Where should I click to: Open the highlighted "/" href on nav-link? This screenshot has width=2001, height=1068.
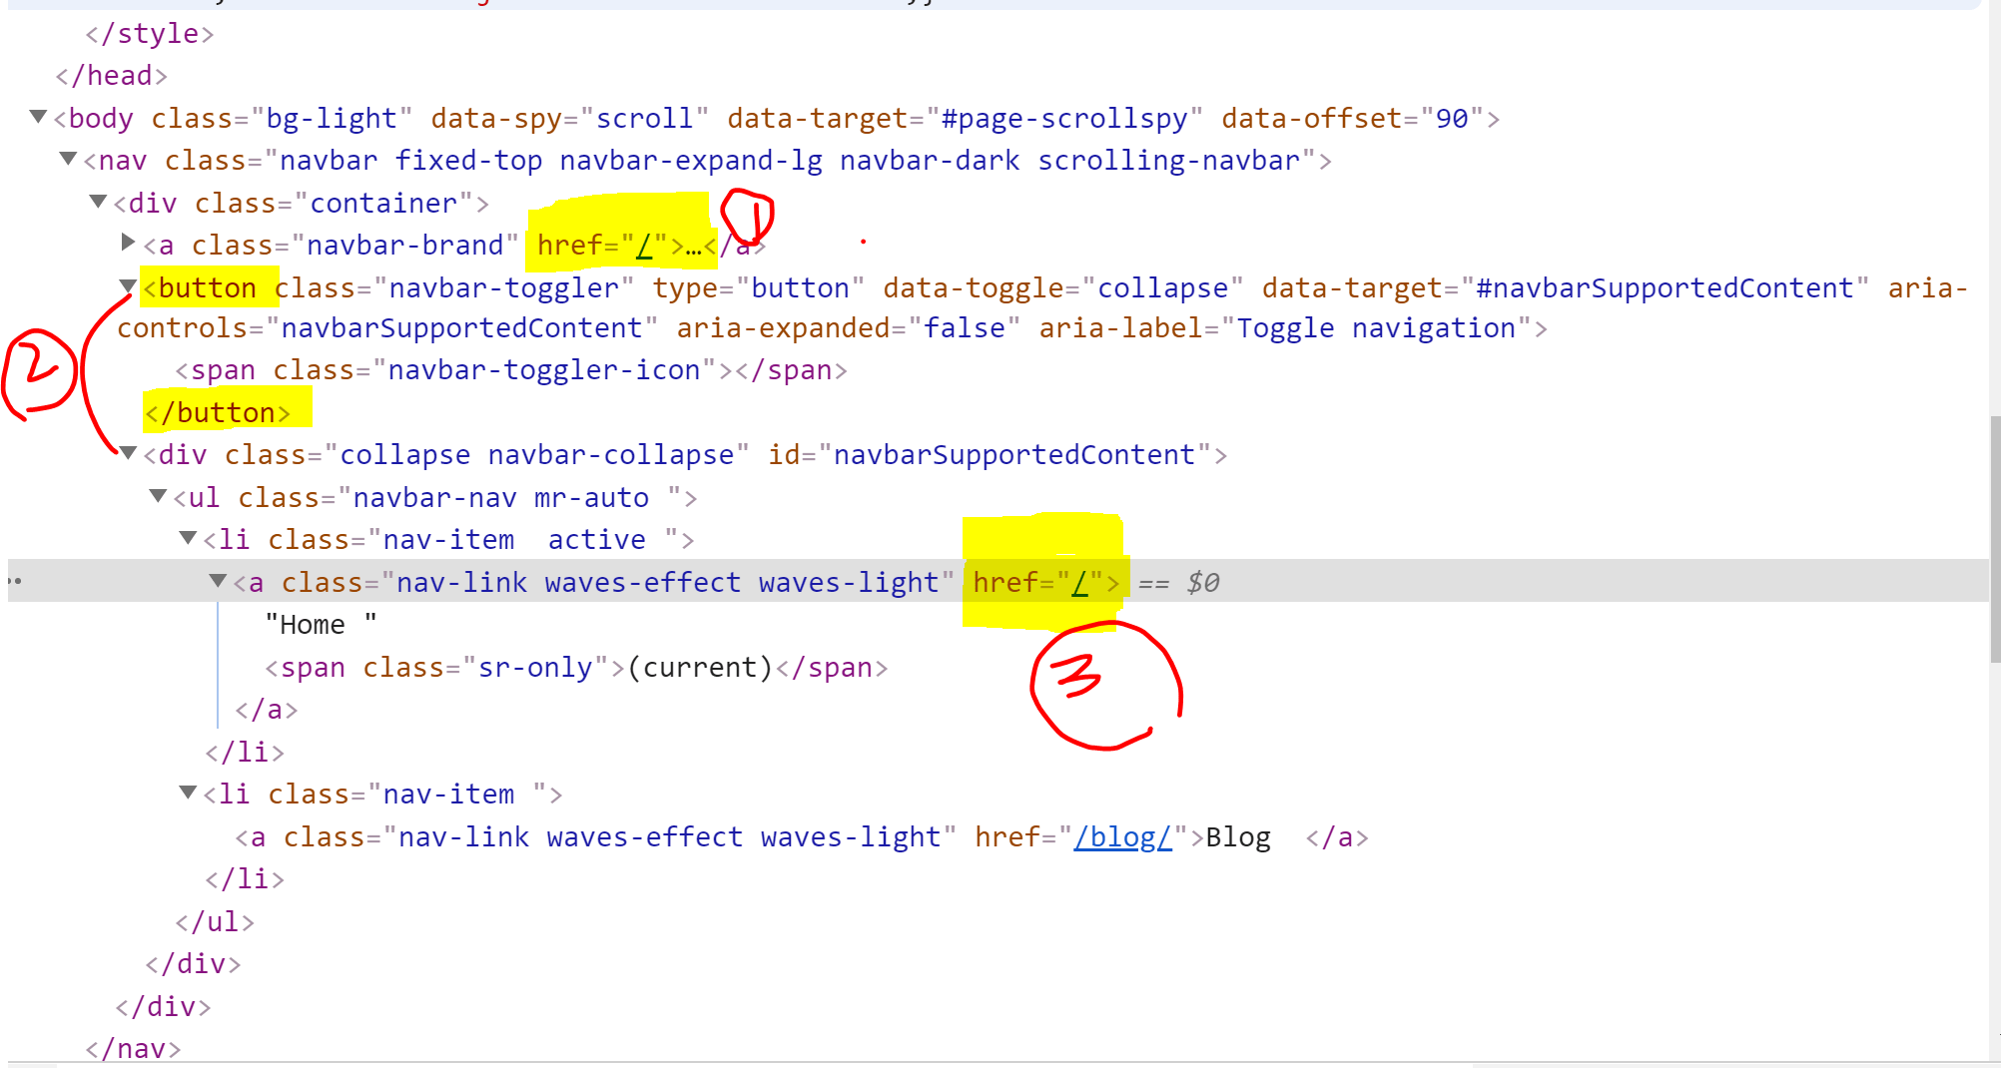click(1080, 582)
